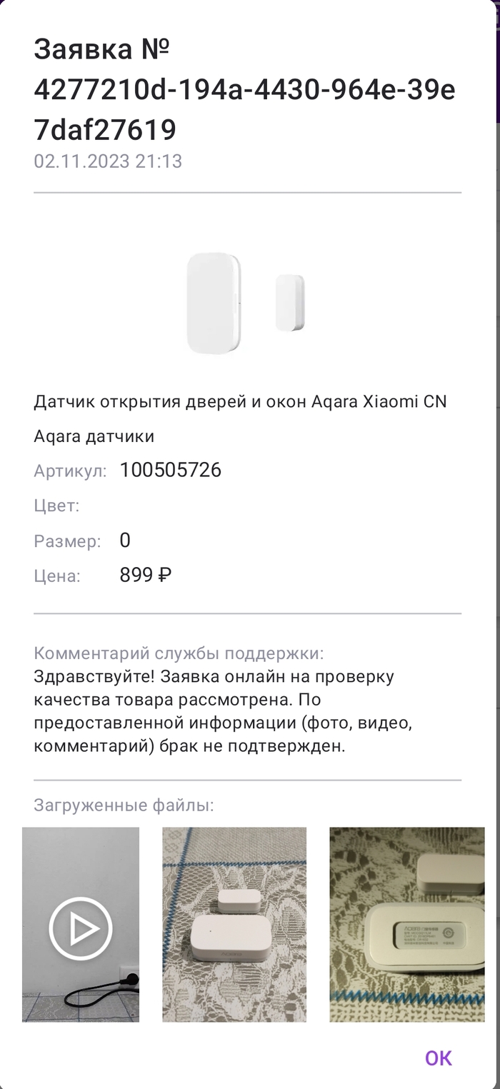Tap the size value 0
This screenshot has width=500, height=1089.
(x=125, y=541)
